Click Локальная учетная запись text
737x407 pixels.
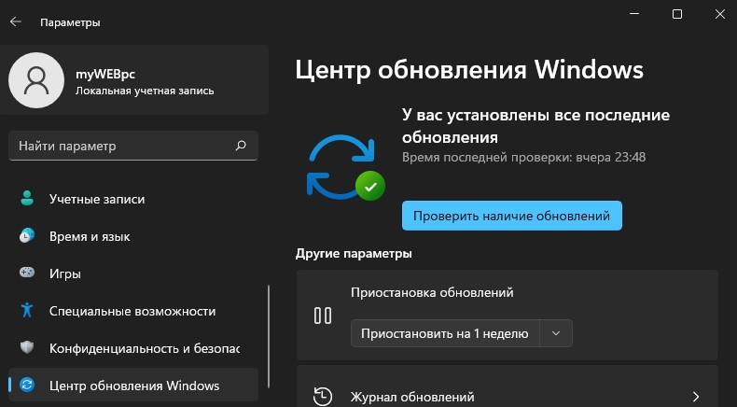[x=145, y=91]
